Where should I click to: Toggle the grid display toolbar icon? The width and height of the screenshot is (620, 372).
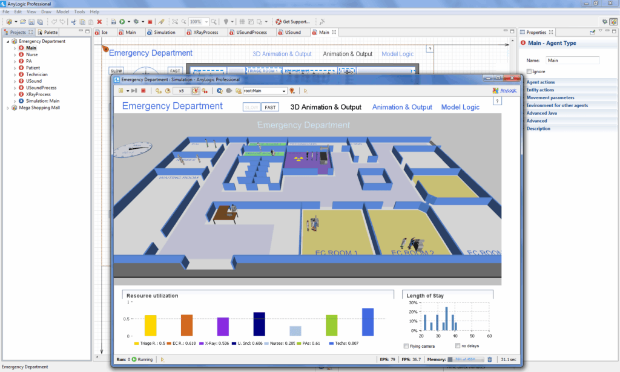242,22
